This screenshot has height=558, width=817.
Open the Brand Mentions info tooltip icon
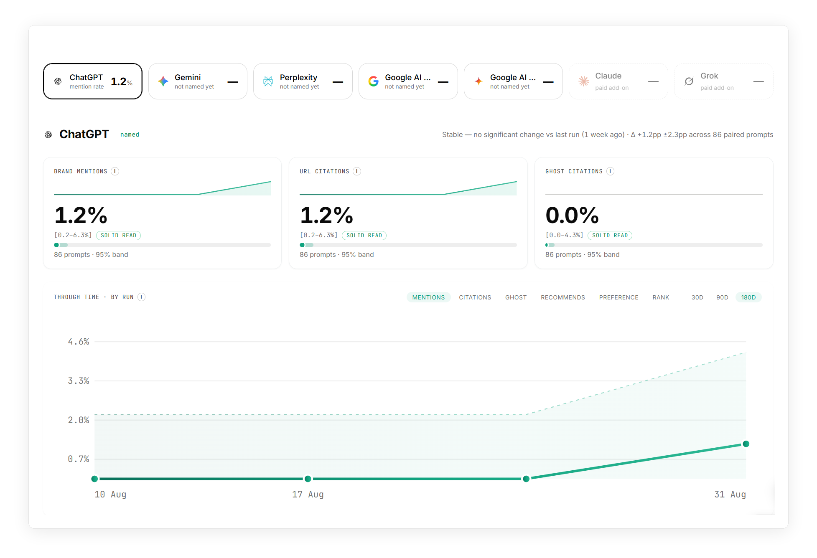[115, 171]
